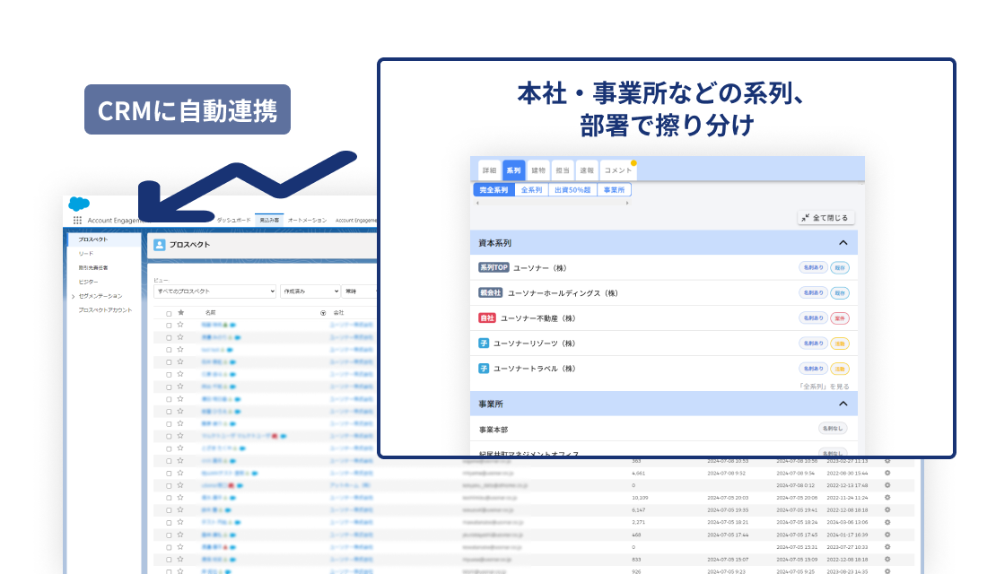
Task: Click the 子 badge for ユーソナートラベル
Action: [484, 369]
